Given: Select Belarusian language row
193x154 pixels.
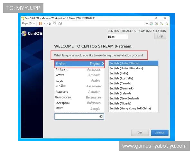Looking at the screenshot, I should click(79, 98).
